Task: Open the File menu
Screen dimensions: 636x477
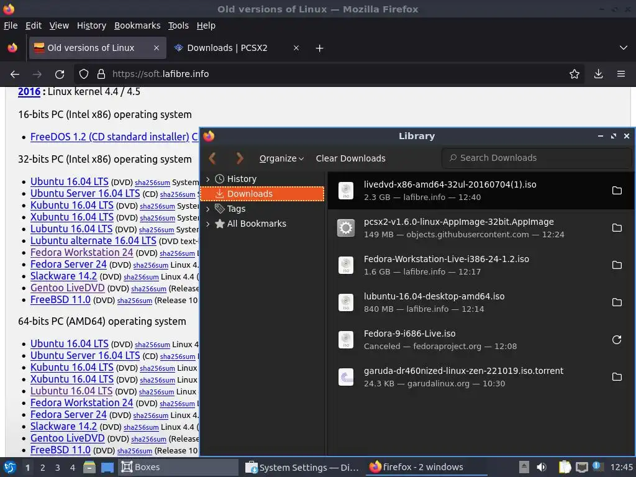Action: pos(11,25)
